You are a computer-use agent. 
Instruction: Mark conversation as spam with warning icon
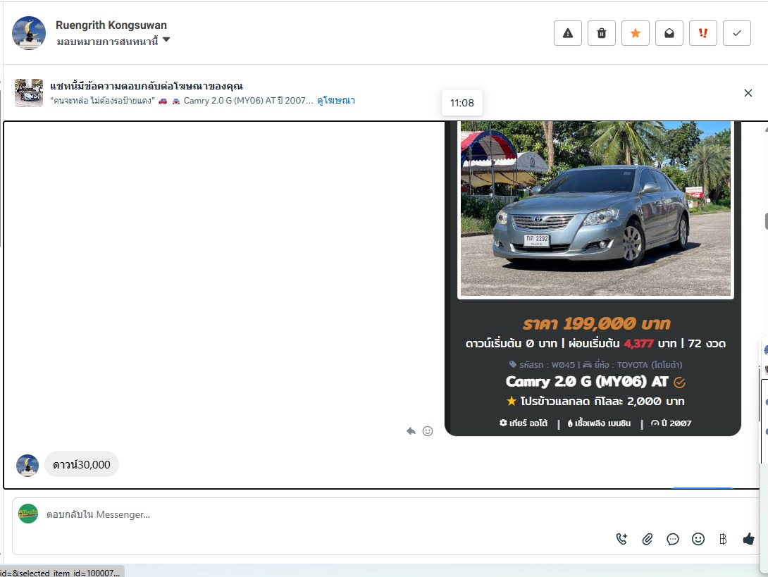(x=568, y=33)
